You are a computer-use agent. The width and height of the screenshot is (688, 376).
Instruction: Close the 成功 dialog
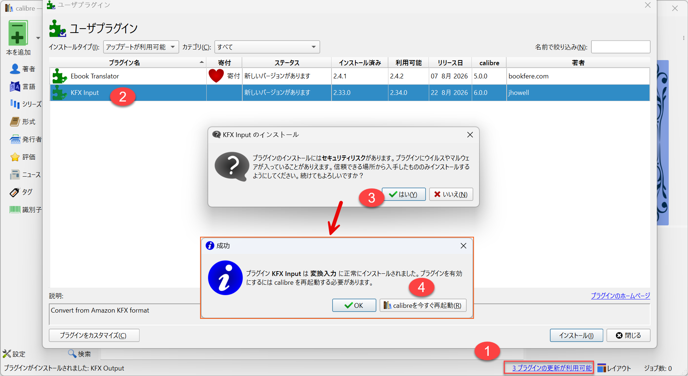pos(463,246)
